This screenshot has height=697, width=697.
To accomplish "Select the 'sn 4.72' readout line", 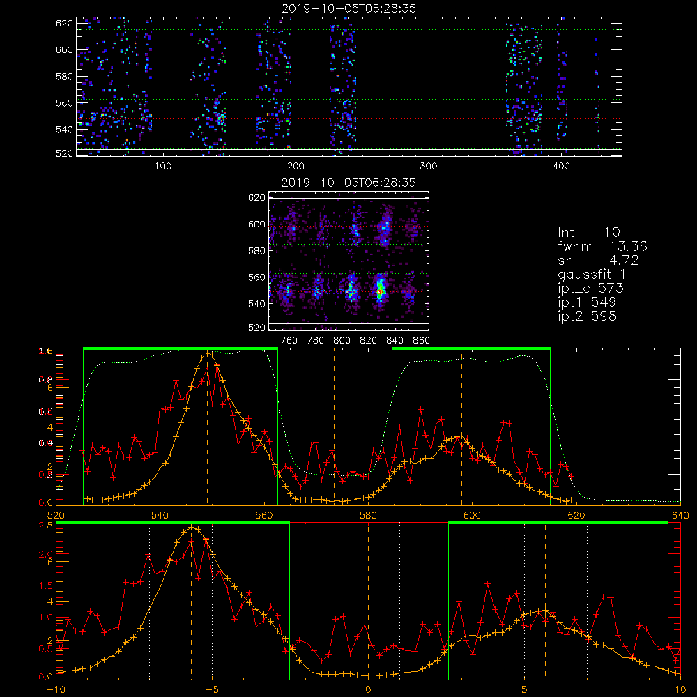I will [x=598, y=260].
